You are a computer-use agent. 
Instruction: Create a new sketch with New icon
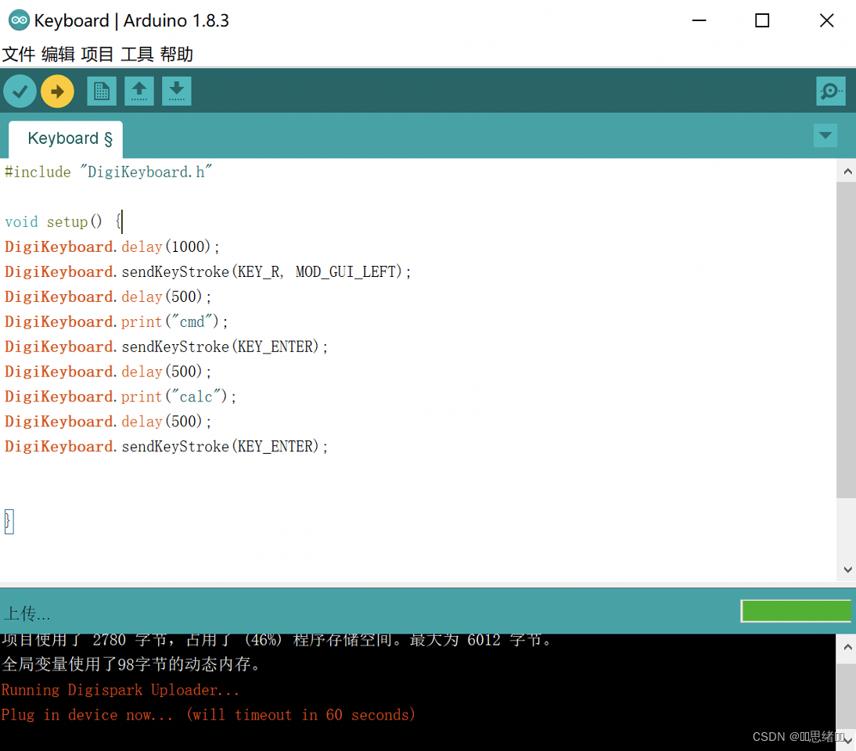coord(102,92)
